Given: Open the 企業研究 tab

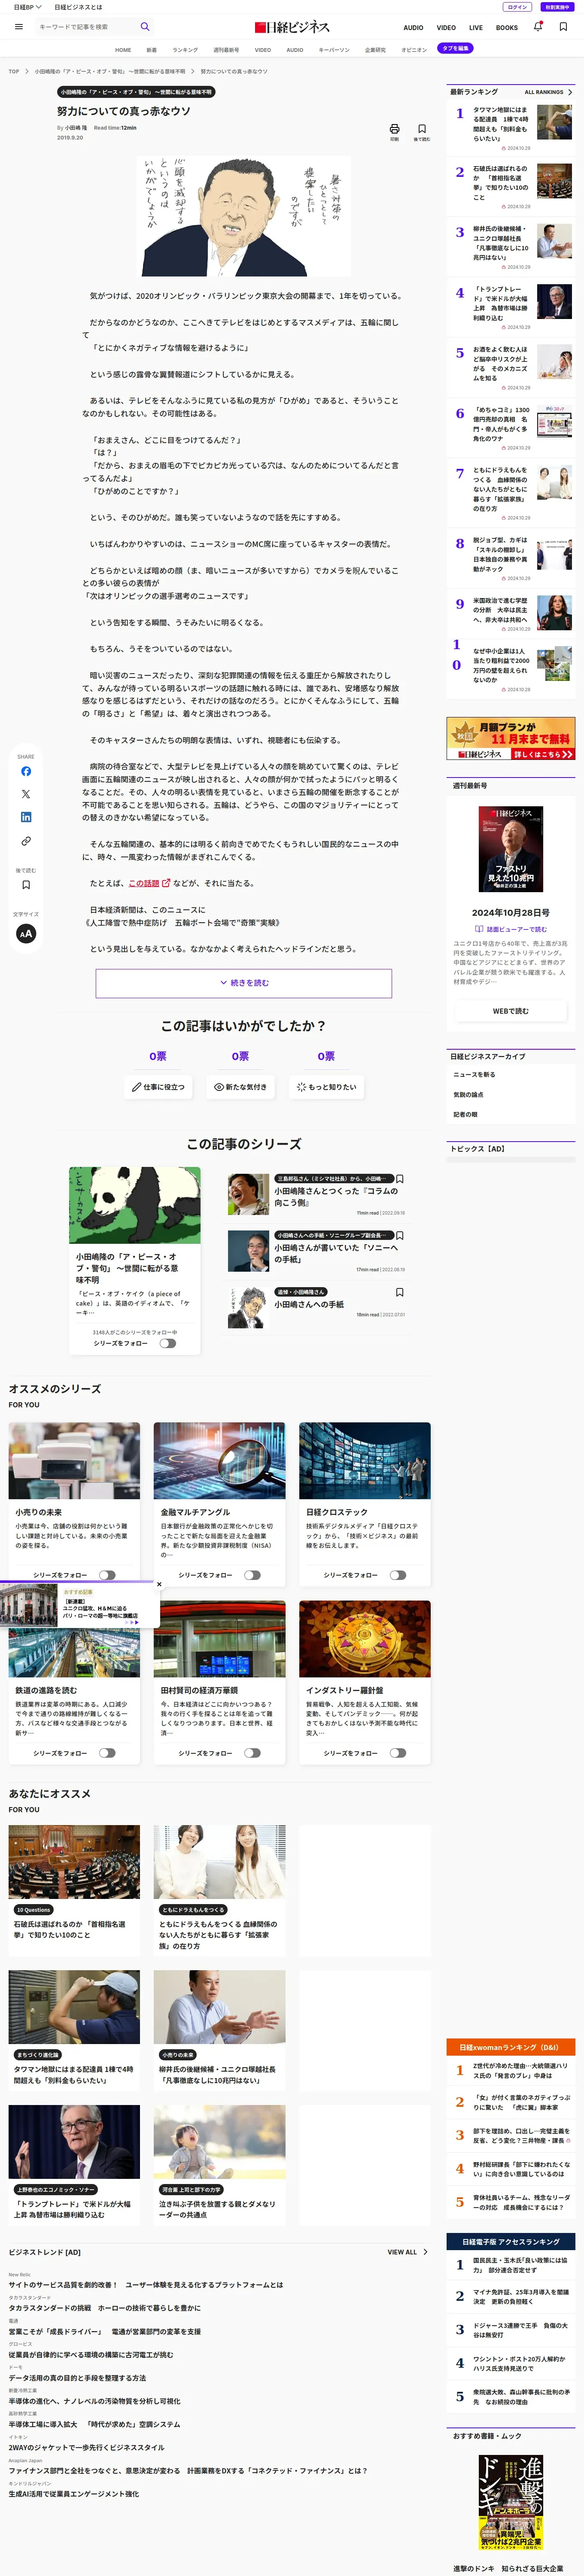Looking at the screenshot, I should point(375,49).
